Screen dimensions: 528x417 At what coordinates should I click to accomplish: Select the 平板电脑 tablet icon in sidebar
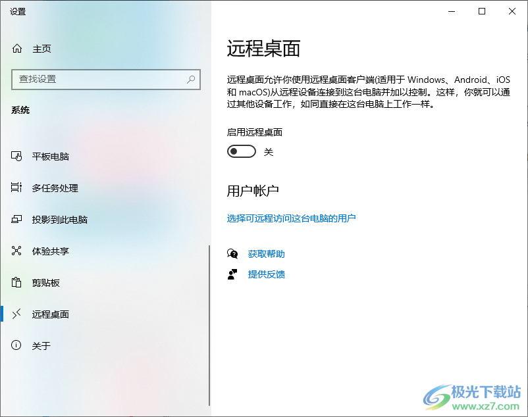click(16, 157)
